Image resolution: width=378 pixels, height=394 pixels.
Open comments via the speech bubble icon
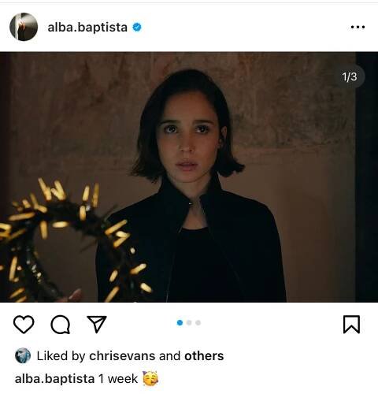[x=61, y=325]
